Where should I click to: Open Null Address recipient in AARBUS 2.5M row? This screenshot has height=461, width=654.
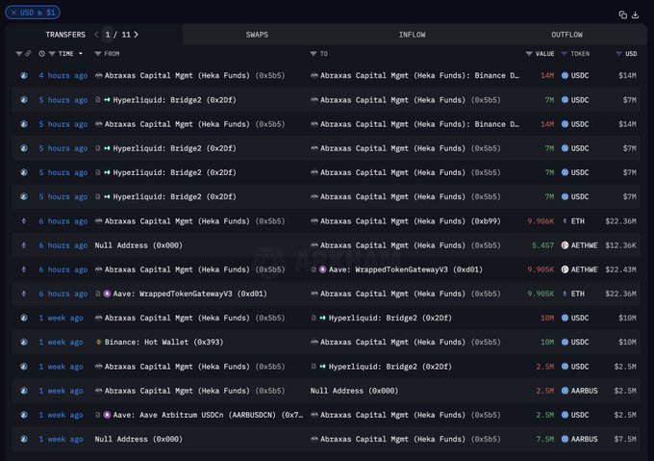point(354,391)
